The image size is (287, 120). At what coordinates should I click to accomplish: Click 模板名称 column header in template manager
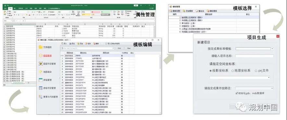(x=208, y=14)
